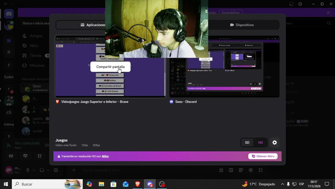335x189 pixels.
Task: Click the plus attach button in message bar
Action: (74, 170)
